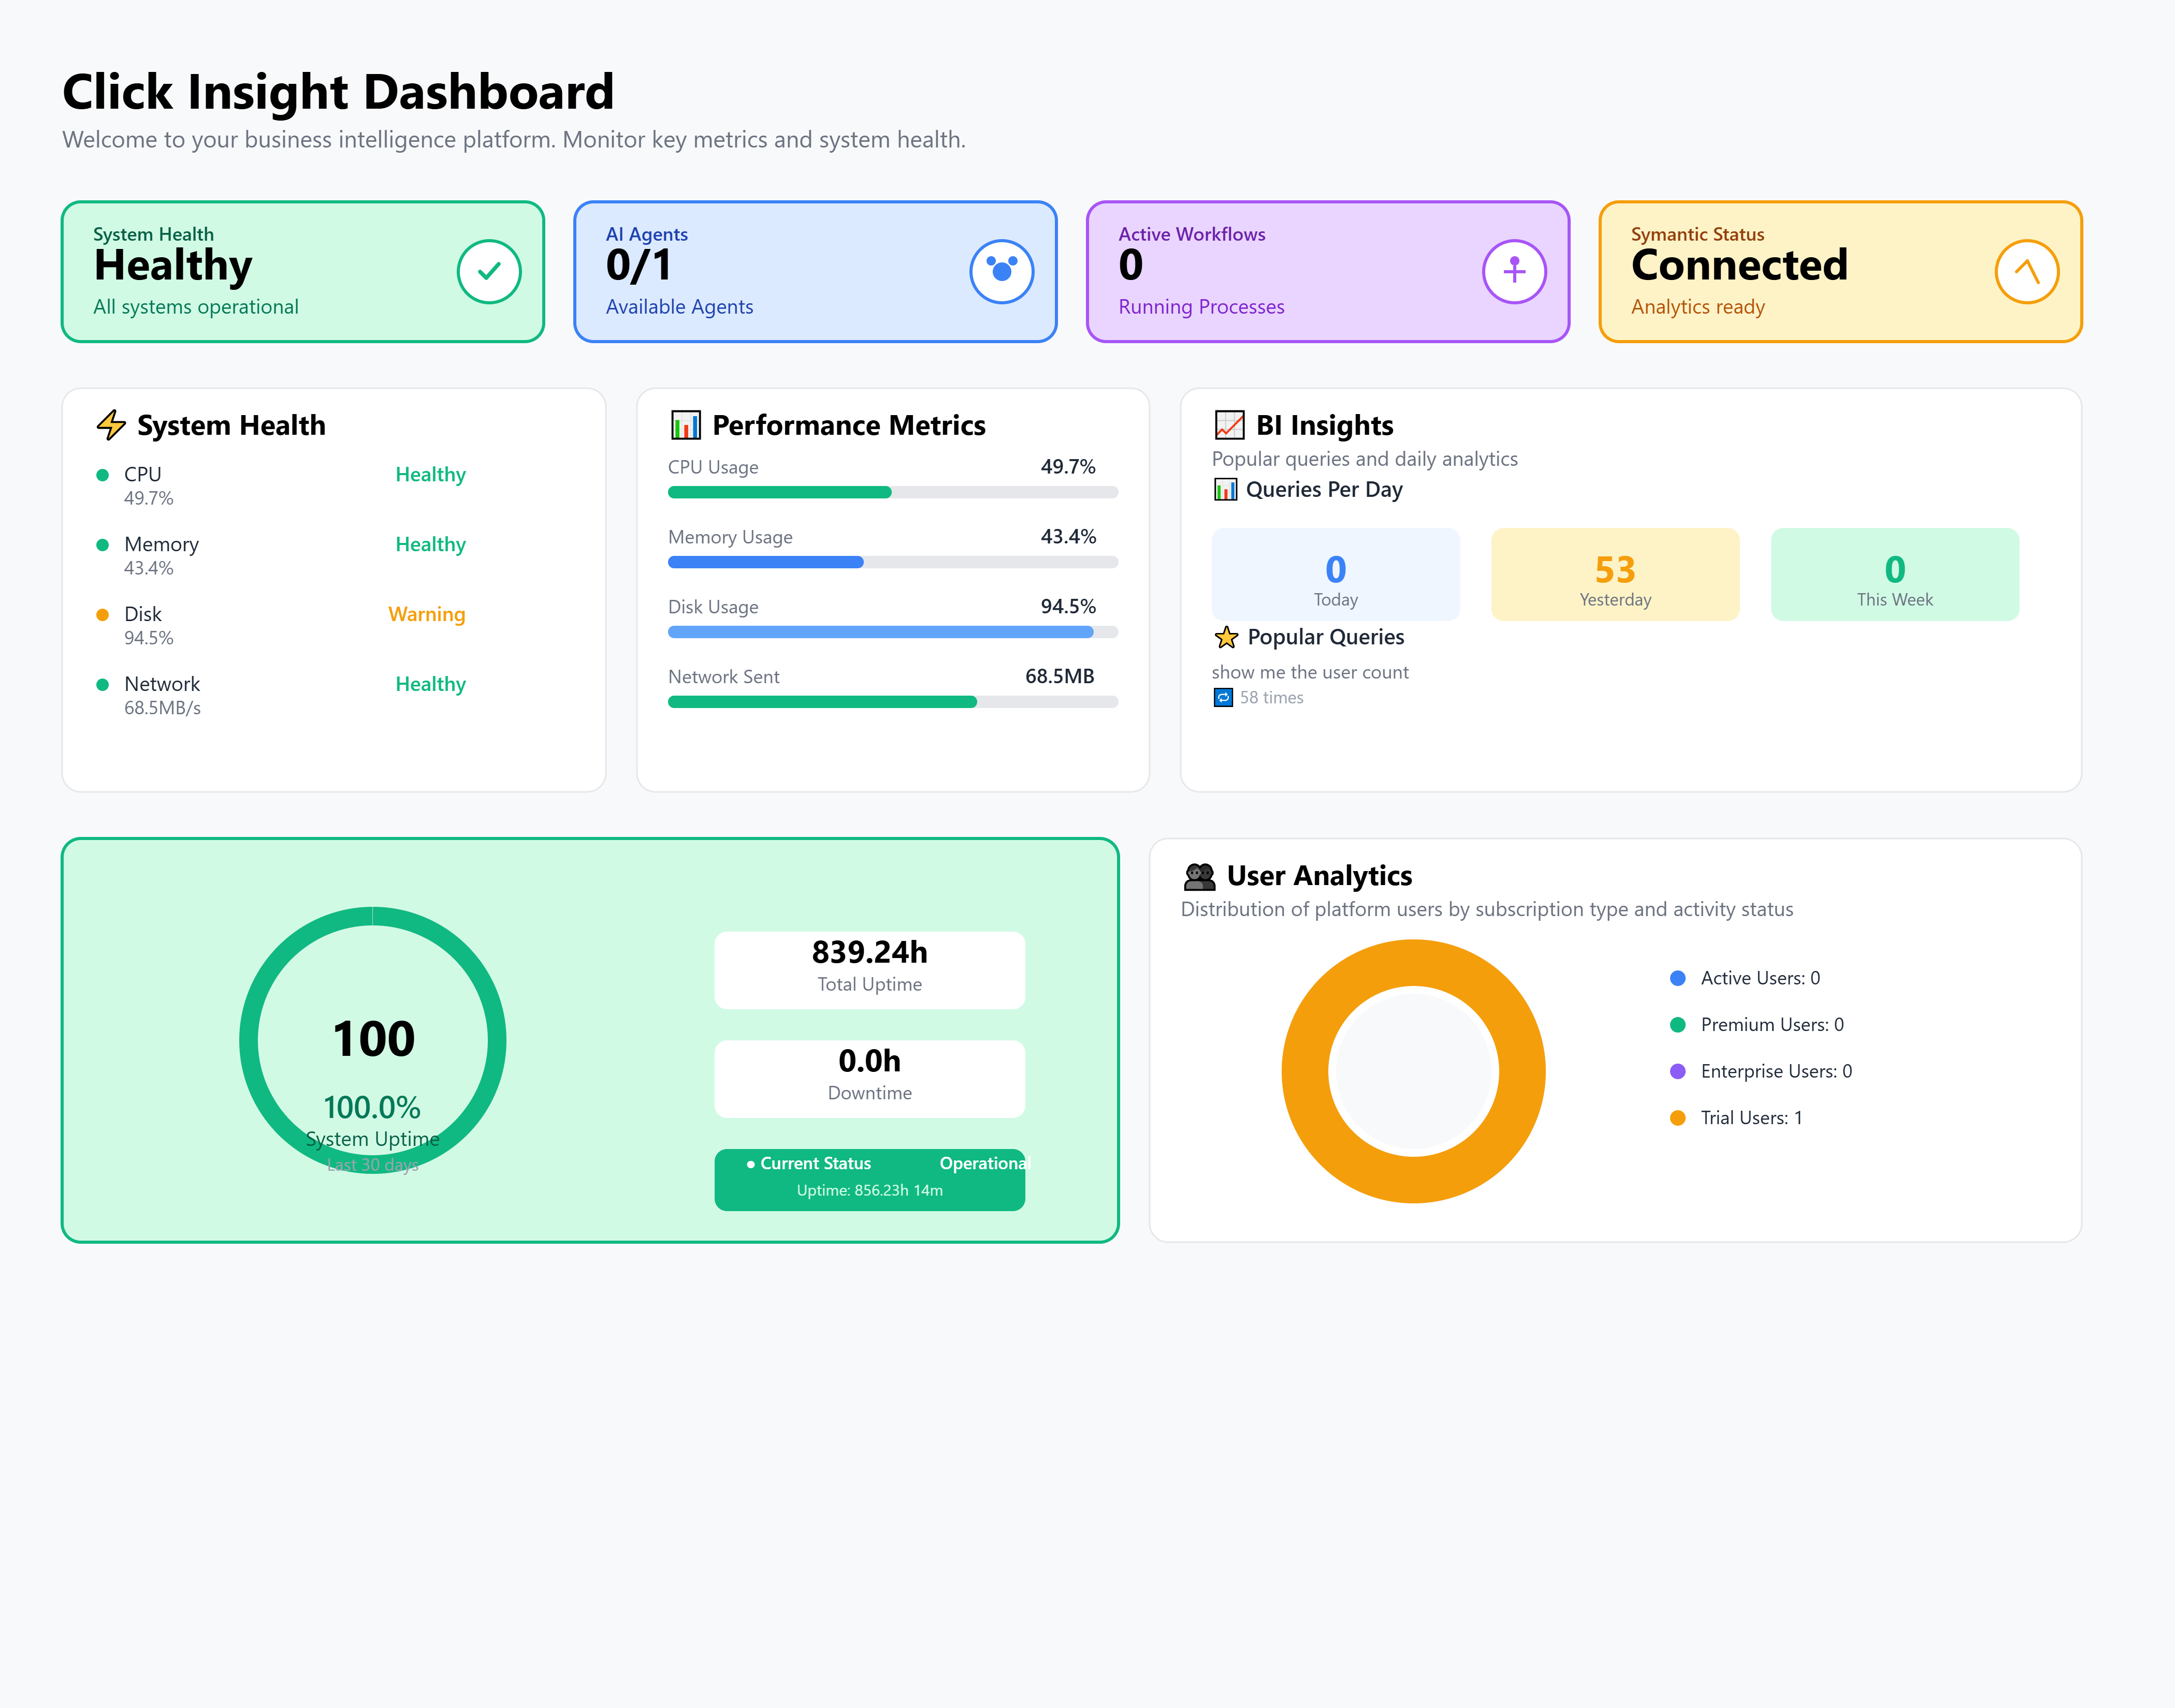Click the orange chevron-up icon in Symantic Status
This screenshot has width=2175, height=1708.
tap(2026, 271)
